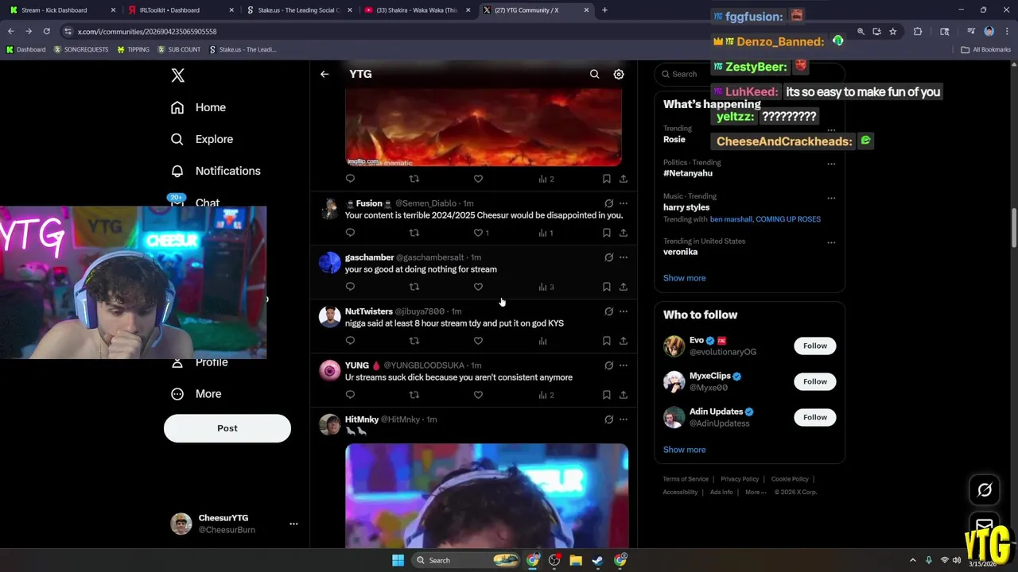Open File Explorer from taskbar
The height and width of the screenshot is (572, 1018).
(576, 560)
